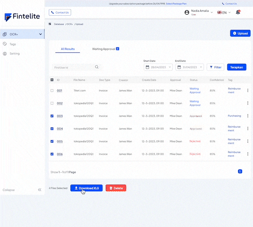Screen dimensions: 253x227
Task: Click the user profile avatar icon
Action: pyautogui.click(x=187, y=12)
